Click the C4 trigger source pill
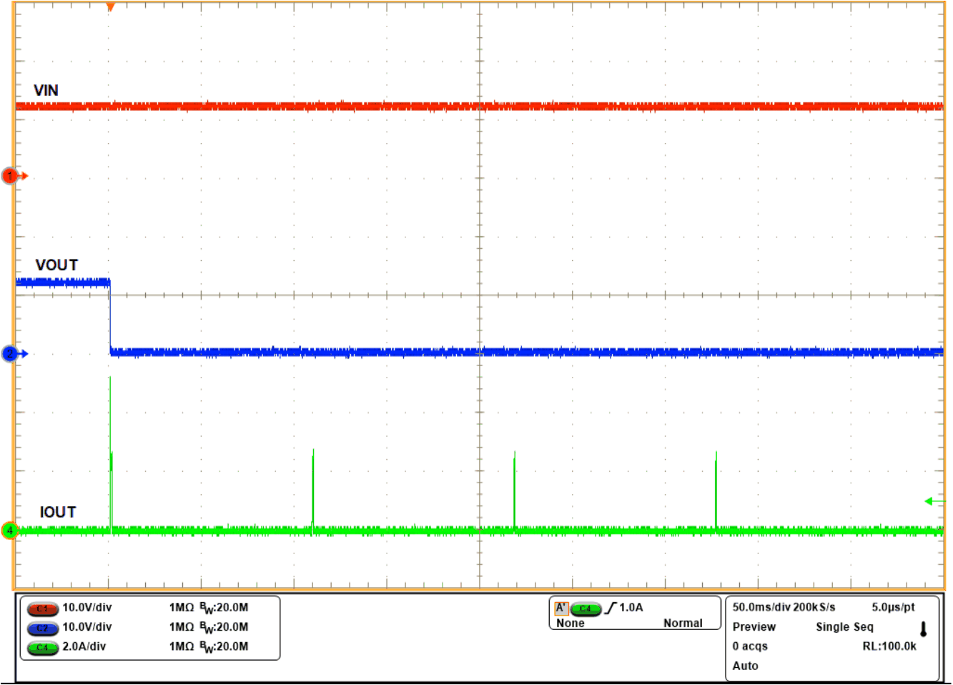This screenshot has height=685, width=953. [x=586, y=609]
